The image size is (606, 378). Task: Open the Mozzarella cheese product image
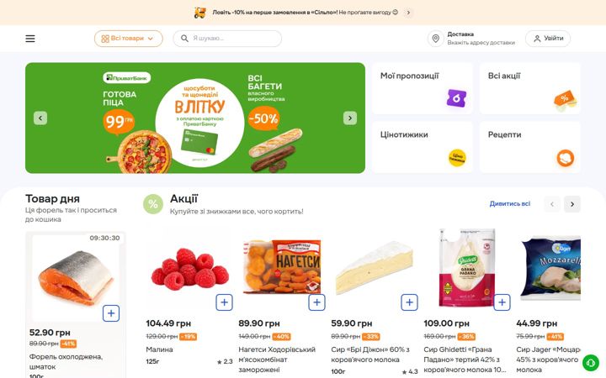(x=550, y=268)
